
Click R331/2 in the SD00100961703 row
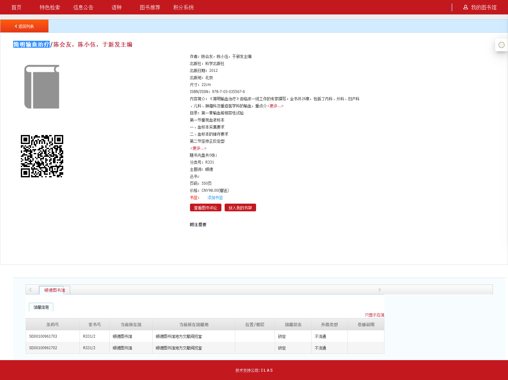[89, 336]
